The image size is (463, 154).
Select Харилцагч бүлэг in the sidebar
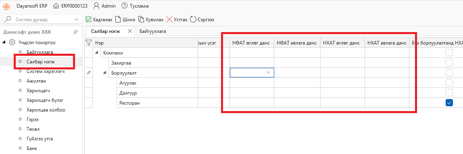click(x=45, y=100)
